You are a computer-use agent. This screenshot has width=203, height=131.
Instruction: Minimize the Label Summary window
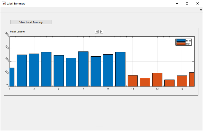(x=177, y=3)
